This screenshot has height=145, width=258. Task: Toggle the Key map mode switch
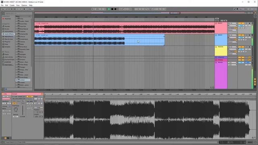(x=240, y=9)
